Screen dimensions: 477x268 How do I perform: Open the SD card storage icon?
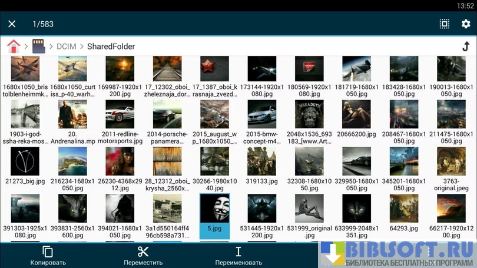(38, 46)
